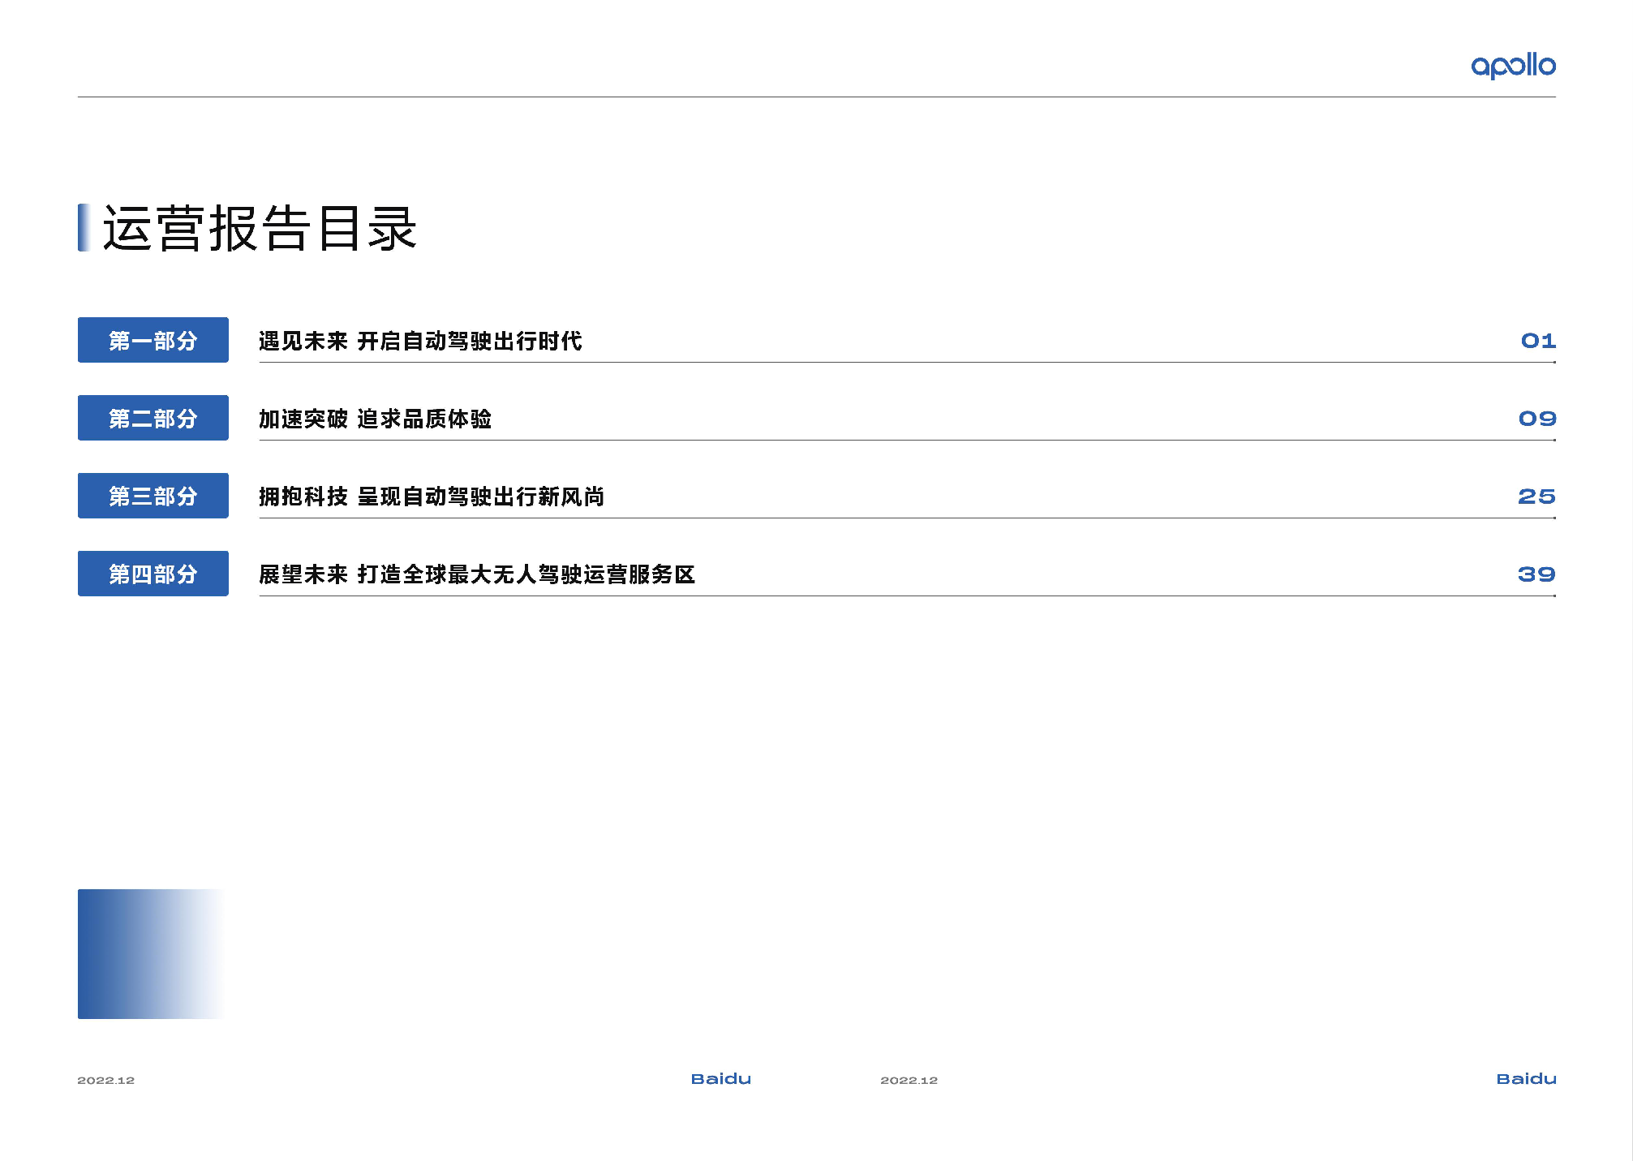The height and width of the screenshot is (1161, 1633).
Task: Select the title 遇见未来 开启自动驾驶出行时代
Action: [x=420, y=341]
